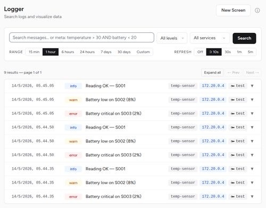Click the Expand all button
266x208 pixels.
pos(212,73)
